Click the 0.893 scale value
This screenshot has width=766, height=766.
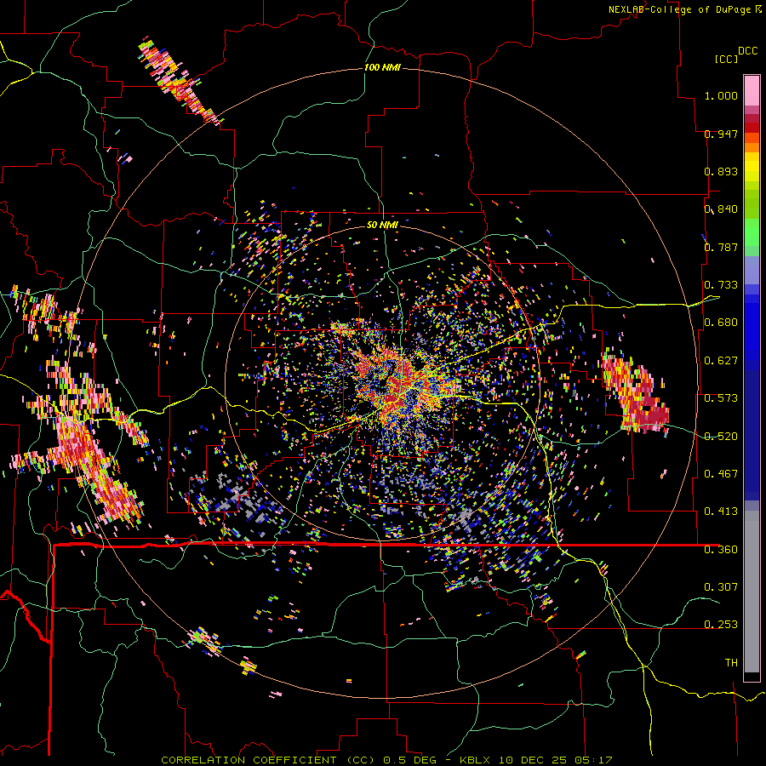tap(721, 171)
